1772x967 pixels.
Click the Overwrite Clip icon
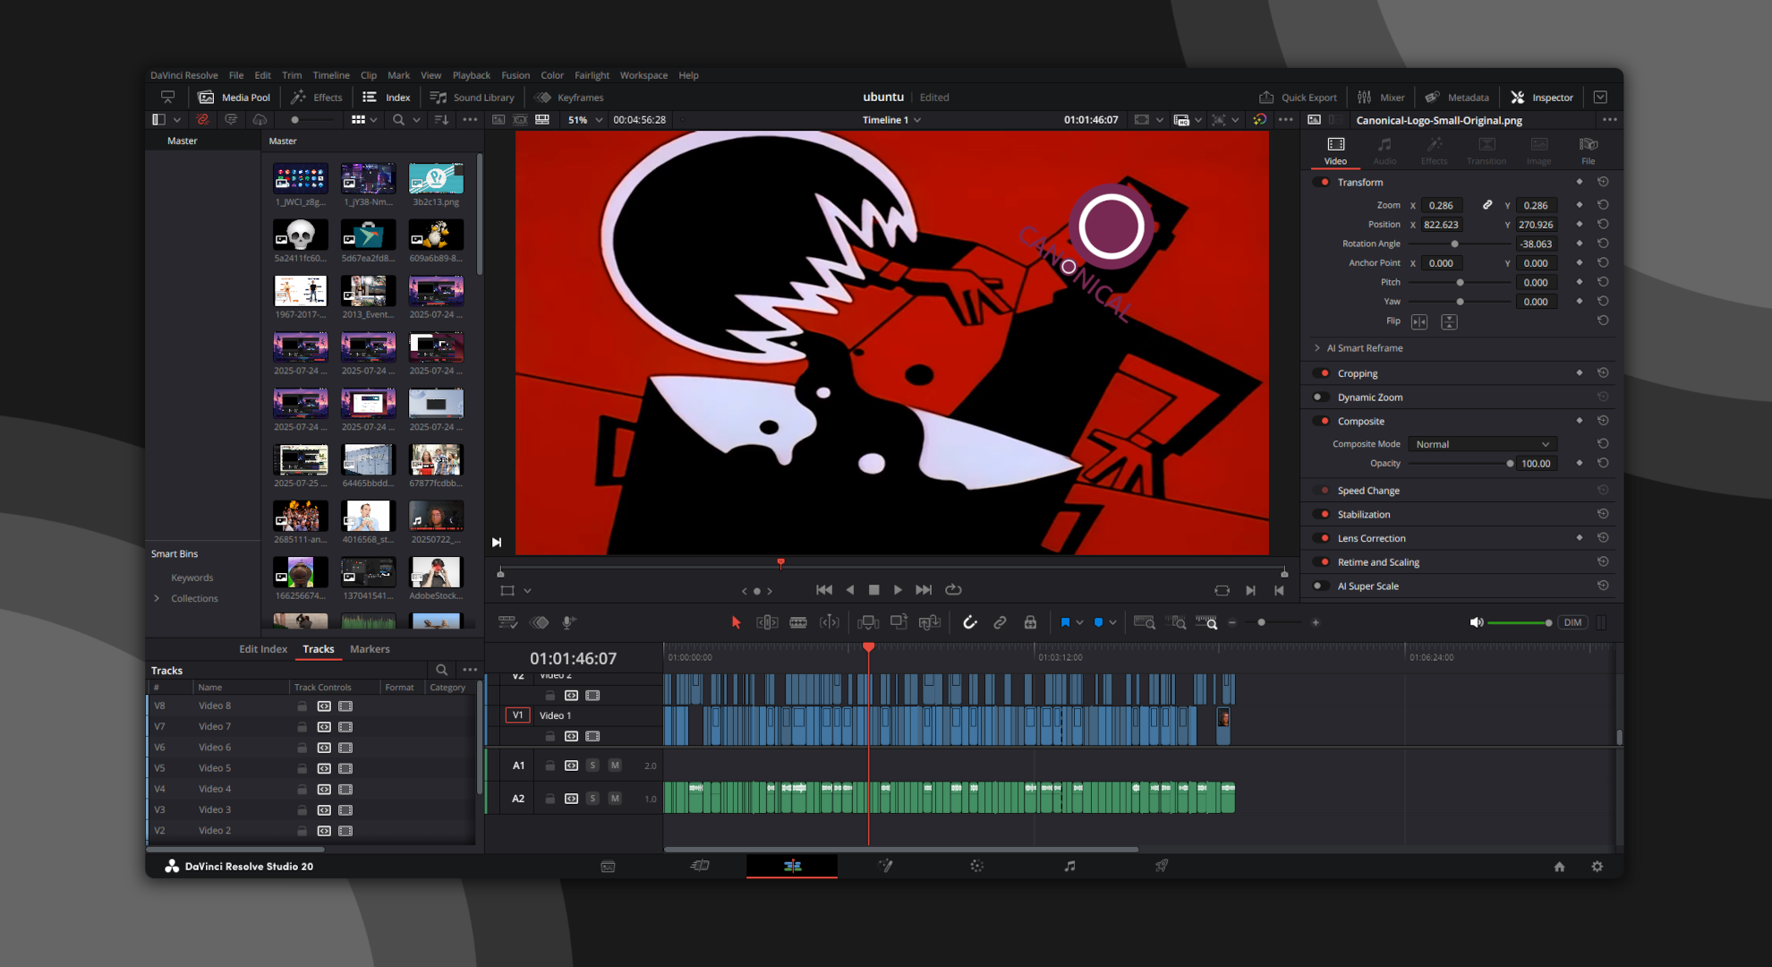pos(899,622)
